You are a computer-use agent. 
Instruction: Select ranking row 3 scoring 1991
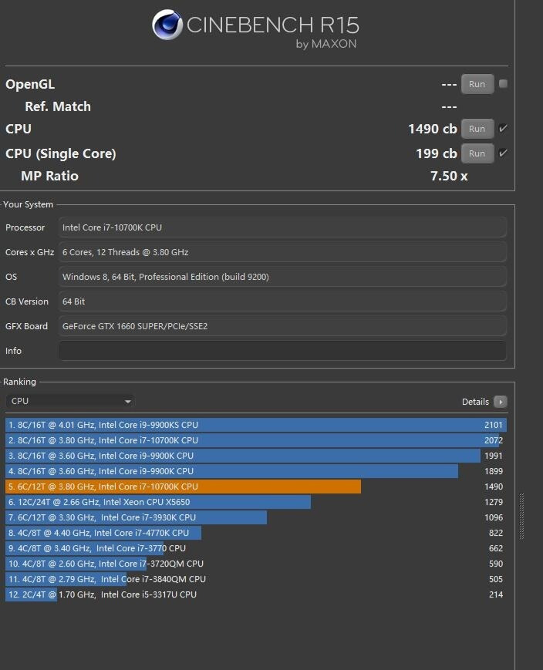(x=255, y=456)
